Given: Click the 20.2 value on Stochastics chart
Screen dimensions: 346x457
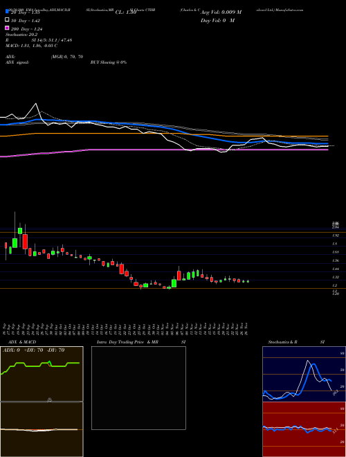Looking at the screenshot, I should (335, 393).
